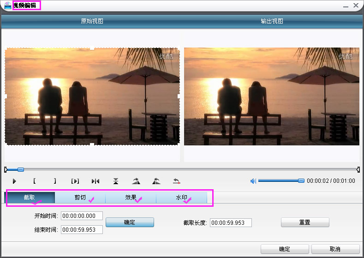Flip the video horizontally
Viewport: 364px width, 258px height.
95,181
